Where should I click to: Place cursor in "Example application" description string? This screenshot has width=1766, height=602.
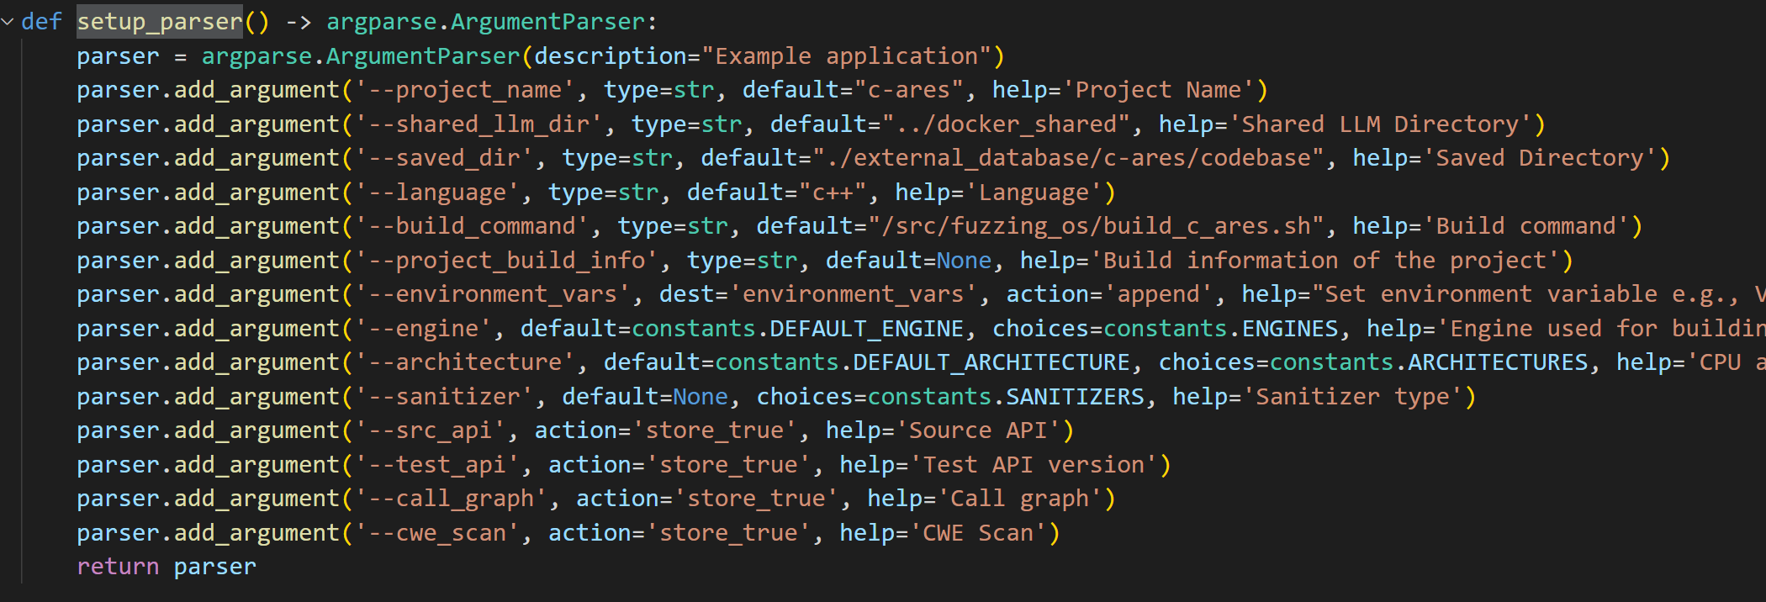point(847,56)
